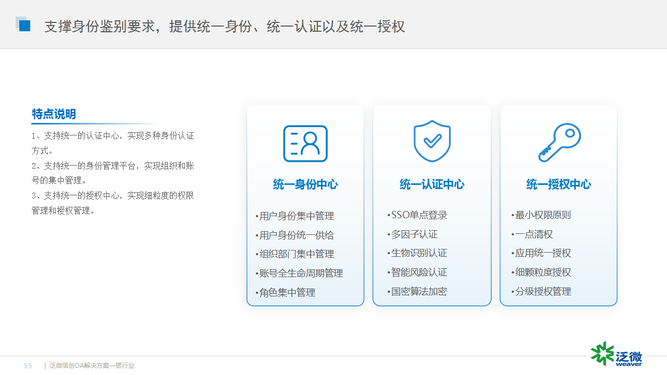Click point 2 about 身份管理平台

[113, 173]
